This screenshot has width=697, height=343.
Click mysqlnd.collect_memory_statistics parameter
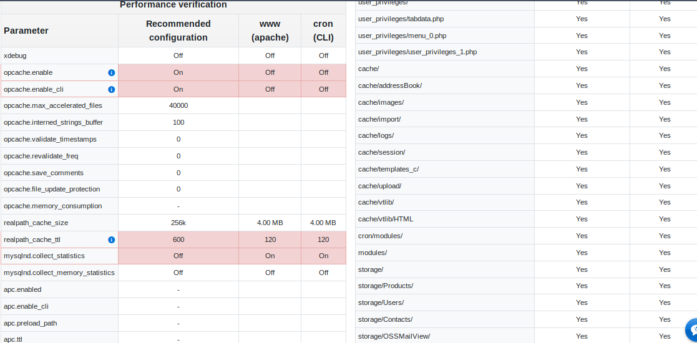pyautogui.click(x=59, y=273)
